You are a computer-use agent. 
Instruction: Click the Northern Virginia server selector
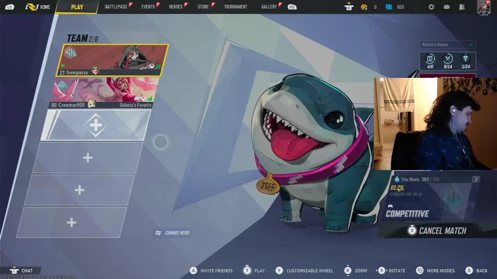447,45
